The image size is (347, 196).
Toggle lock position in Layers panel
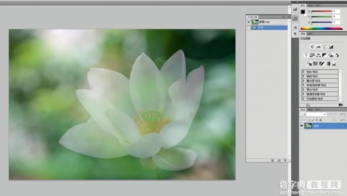tap(317, 120)
